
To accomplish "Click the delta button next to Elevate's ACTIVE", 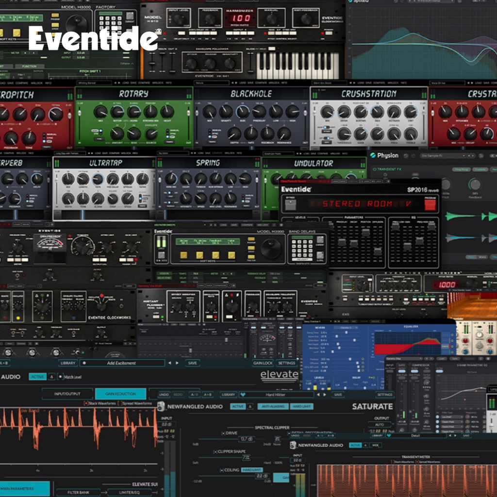I will click(51, 377).
